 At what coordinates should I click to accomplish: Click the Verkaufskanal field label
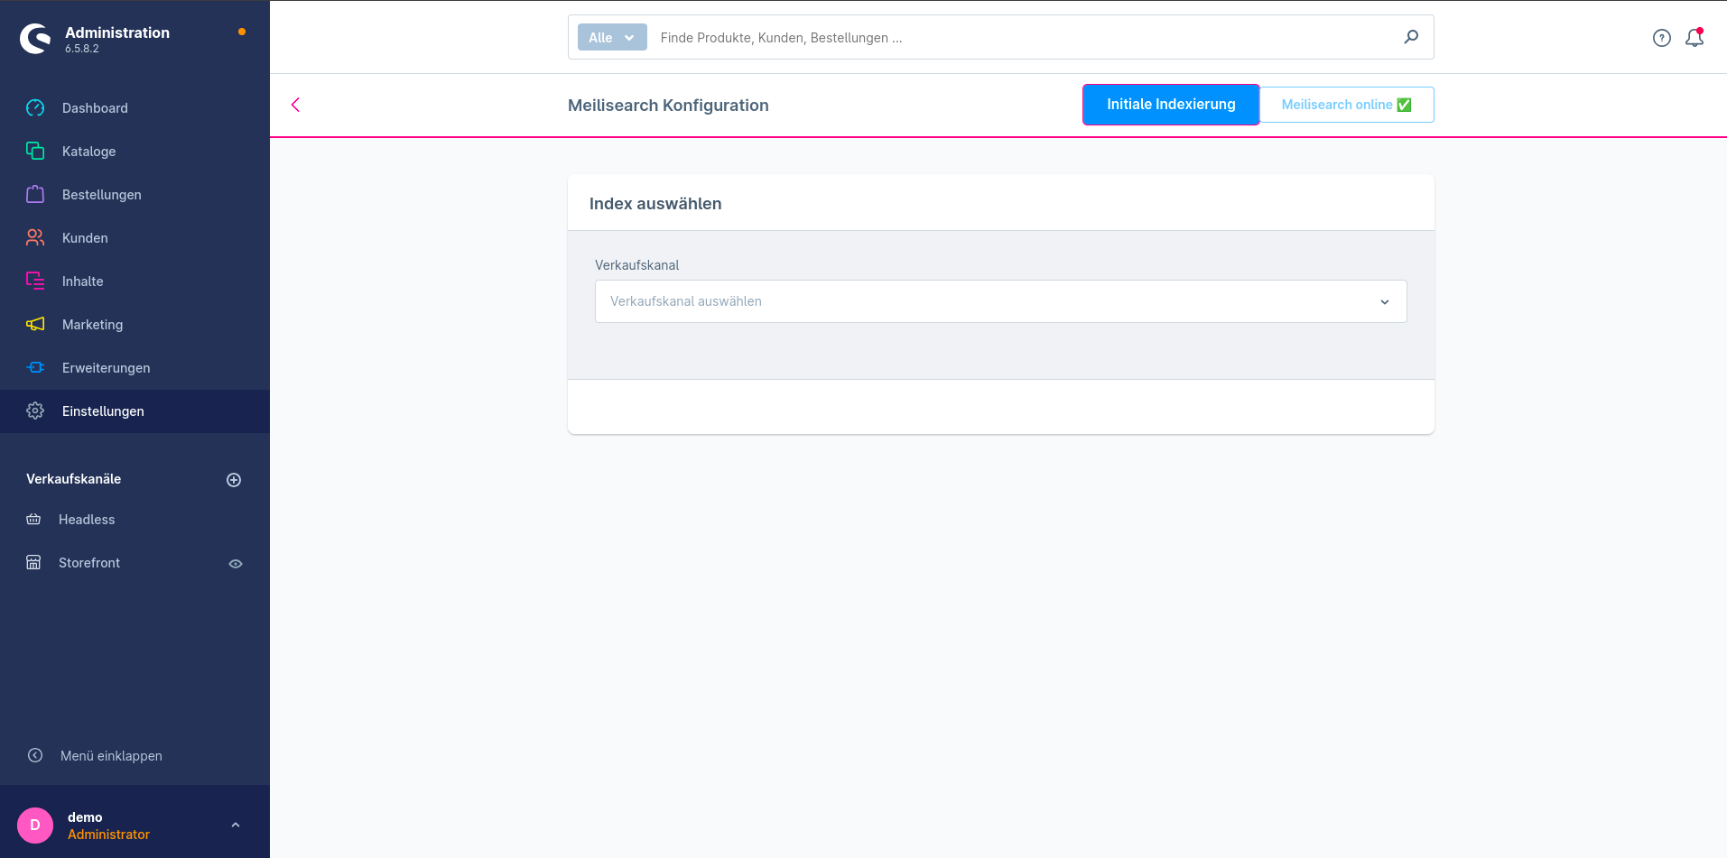coord(636,265)
